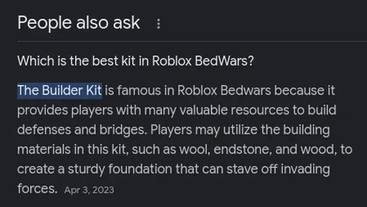The height and width of the screenshot is (207, 367).
Task: Click the word forces before the date
Action: click(37, 188)
